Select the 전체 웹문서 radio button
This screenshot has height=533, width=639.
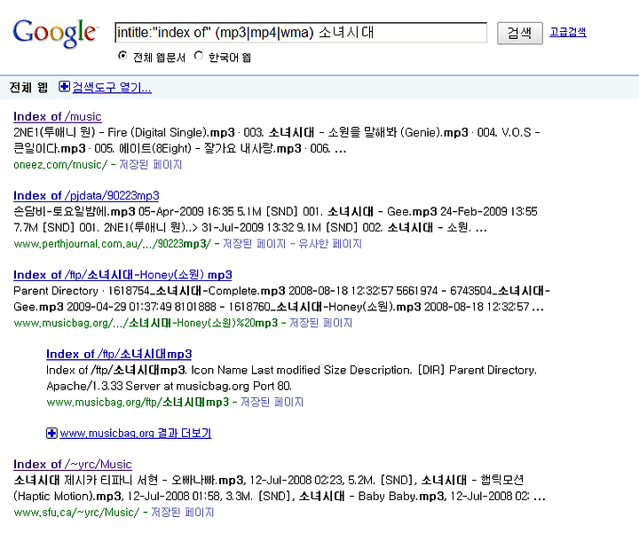(x=122, y=56)
